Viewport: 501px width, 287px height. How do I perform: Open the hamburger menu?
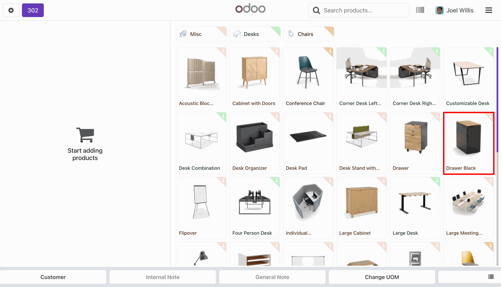point(488,10)
